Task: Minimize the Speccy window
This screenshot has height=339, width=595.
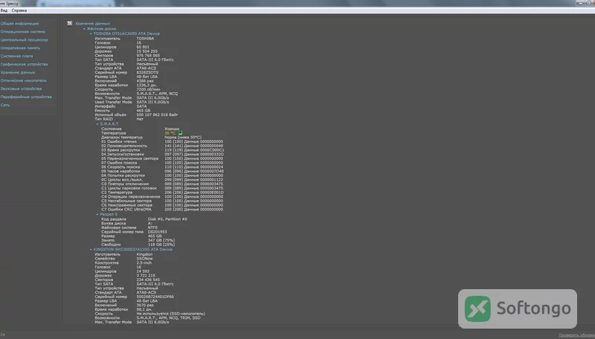Action: [x=579, y=3]
